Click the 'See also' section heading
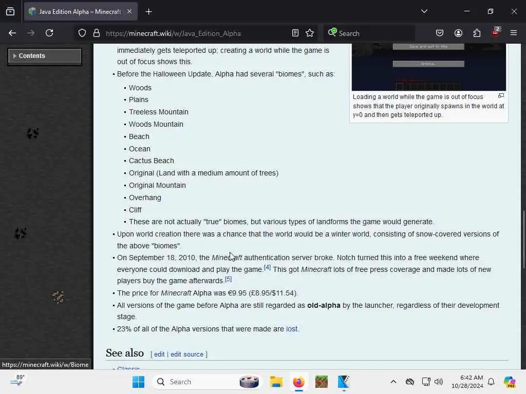 click(125, 353)
